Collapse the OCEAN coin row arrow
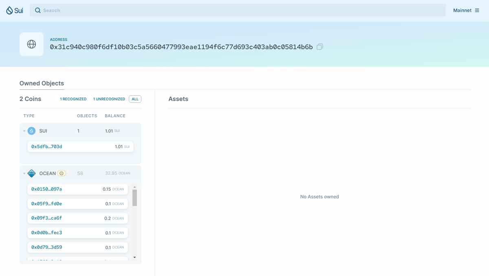The image size is (489, 276). tap(24, 173)
